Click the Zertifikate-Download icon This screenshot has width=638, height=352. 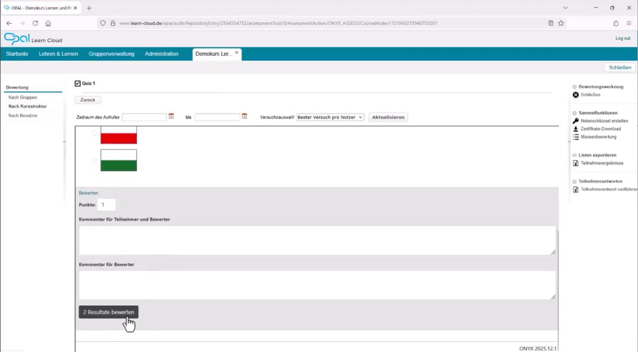pos(575,129)
